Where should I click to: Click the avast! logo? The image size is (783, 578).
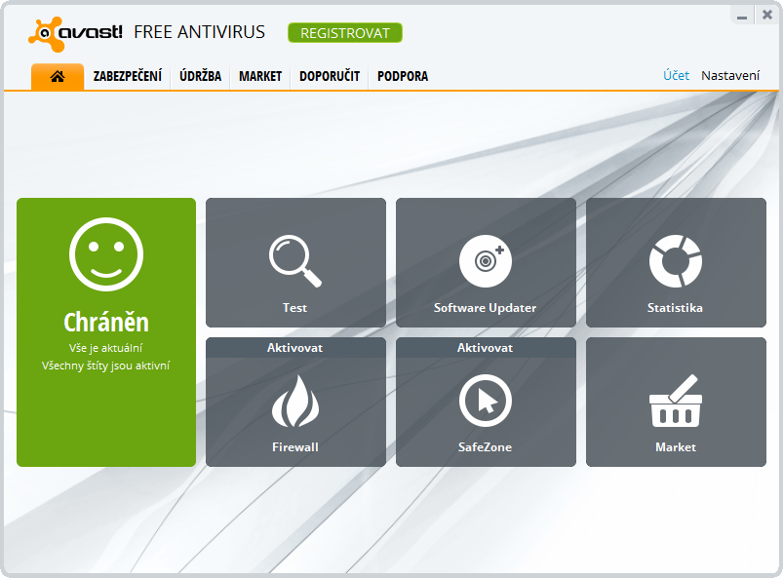point(75,34)
